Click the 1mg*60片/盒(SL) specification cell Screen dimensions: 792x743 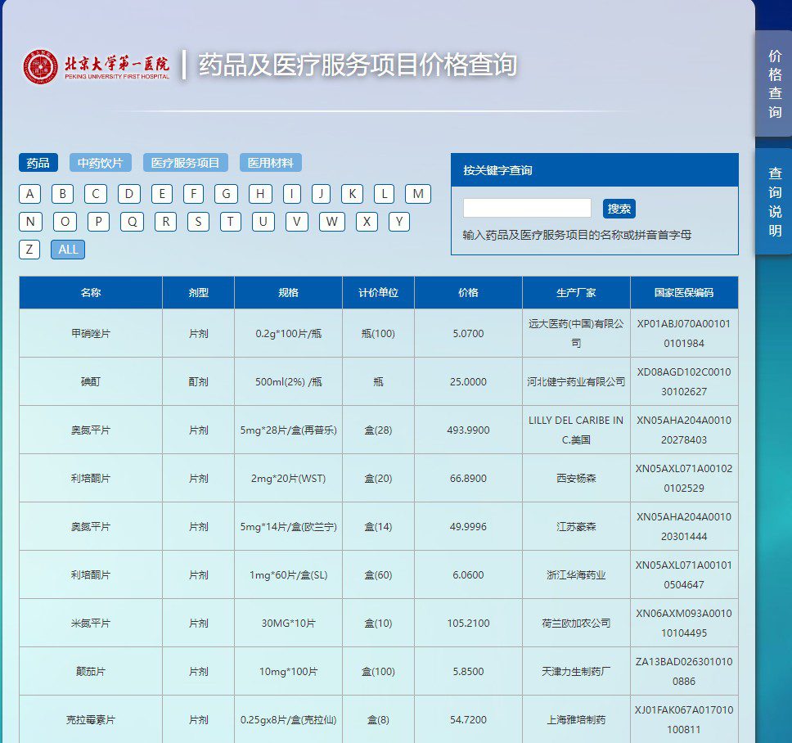289,574
